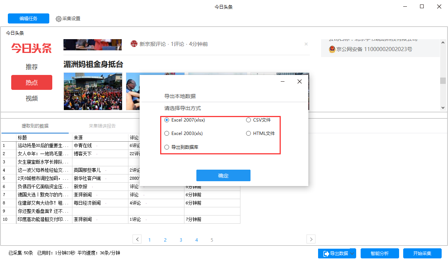Click the 4评论 cell in row 8

(156, 203)
